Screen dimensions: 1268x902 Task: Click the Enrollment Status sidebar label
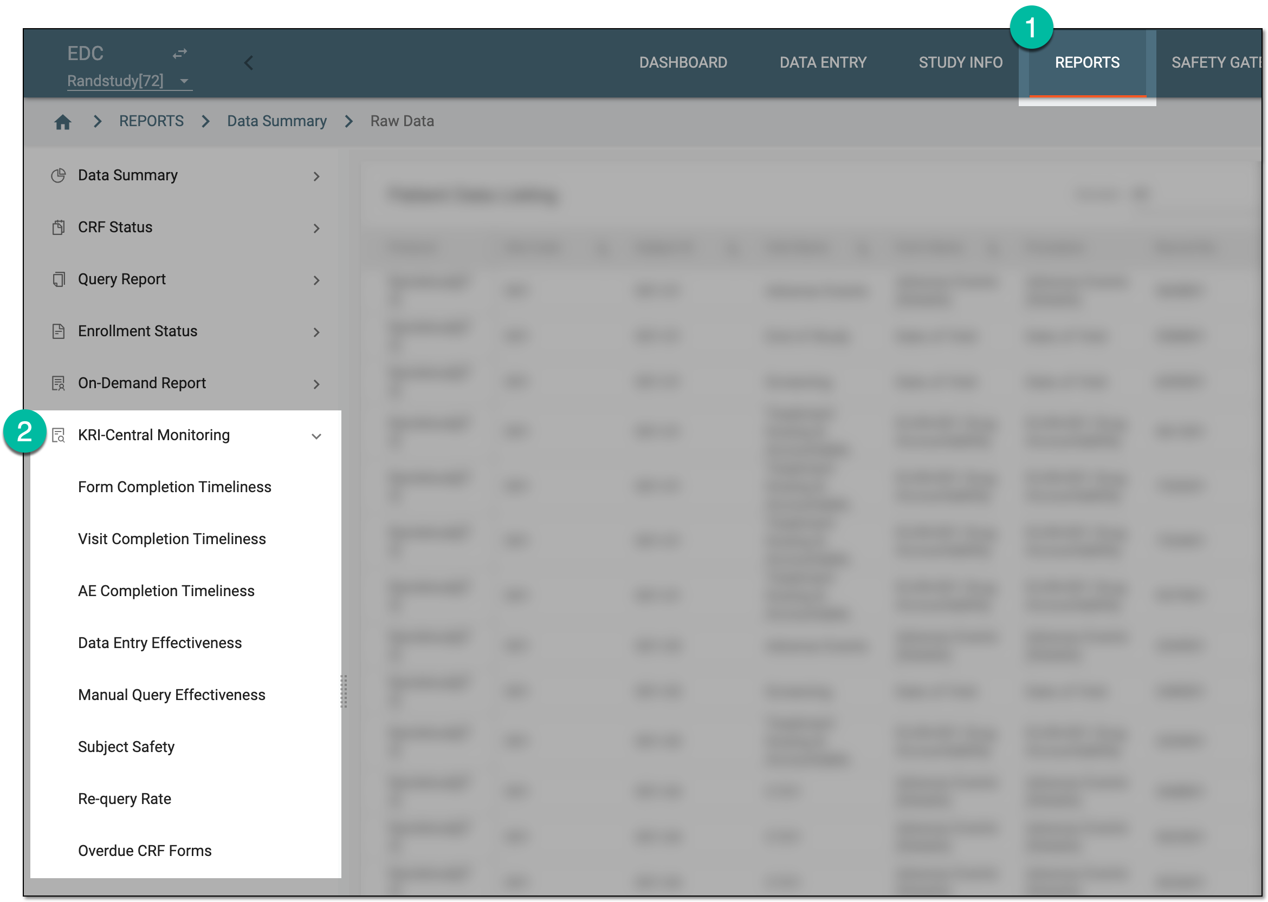tap(137, 331)
